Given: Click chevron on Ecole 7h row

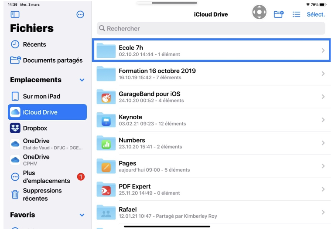Looking at the screenshot, I should coord(323,51).
